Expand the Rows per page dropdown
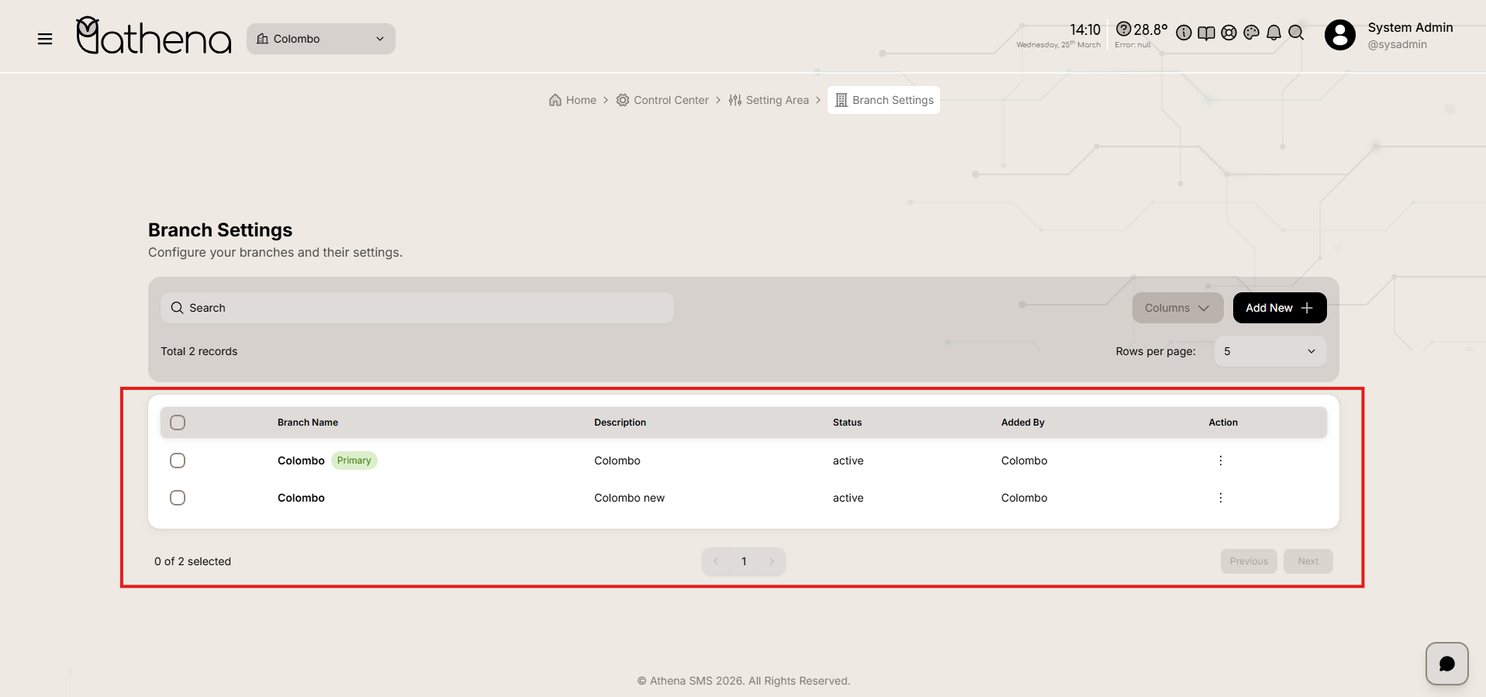The height and width of the screenshot is (697, 1486). coord(1270,351)
